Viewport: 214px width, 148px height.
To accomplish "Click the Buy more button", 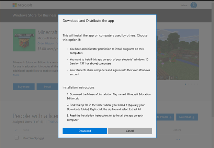I will 24,87.
